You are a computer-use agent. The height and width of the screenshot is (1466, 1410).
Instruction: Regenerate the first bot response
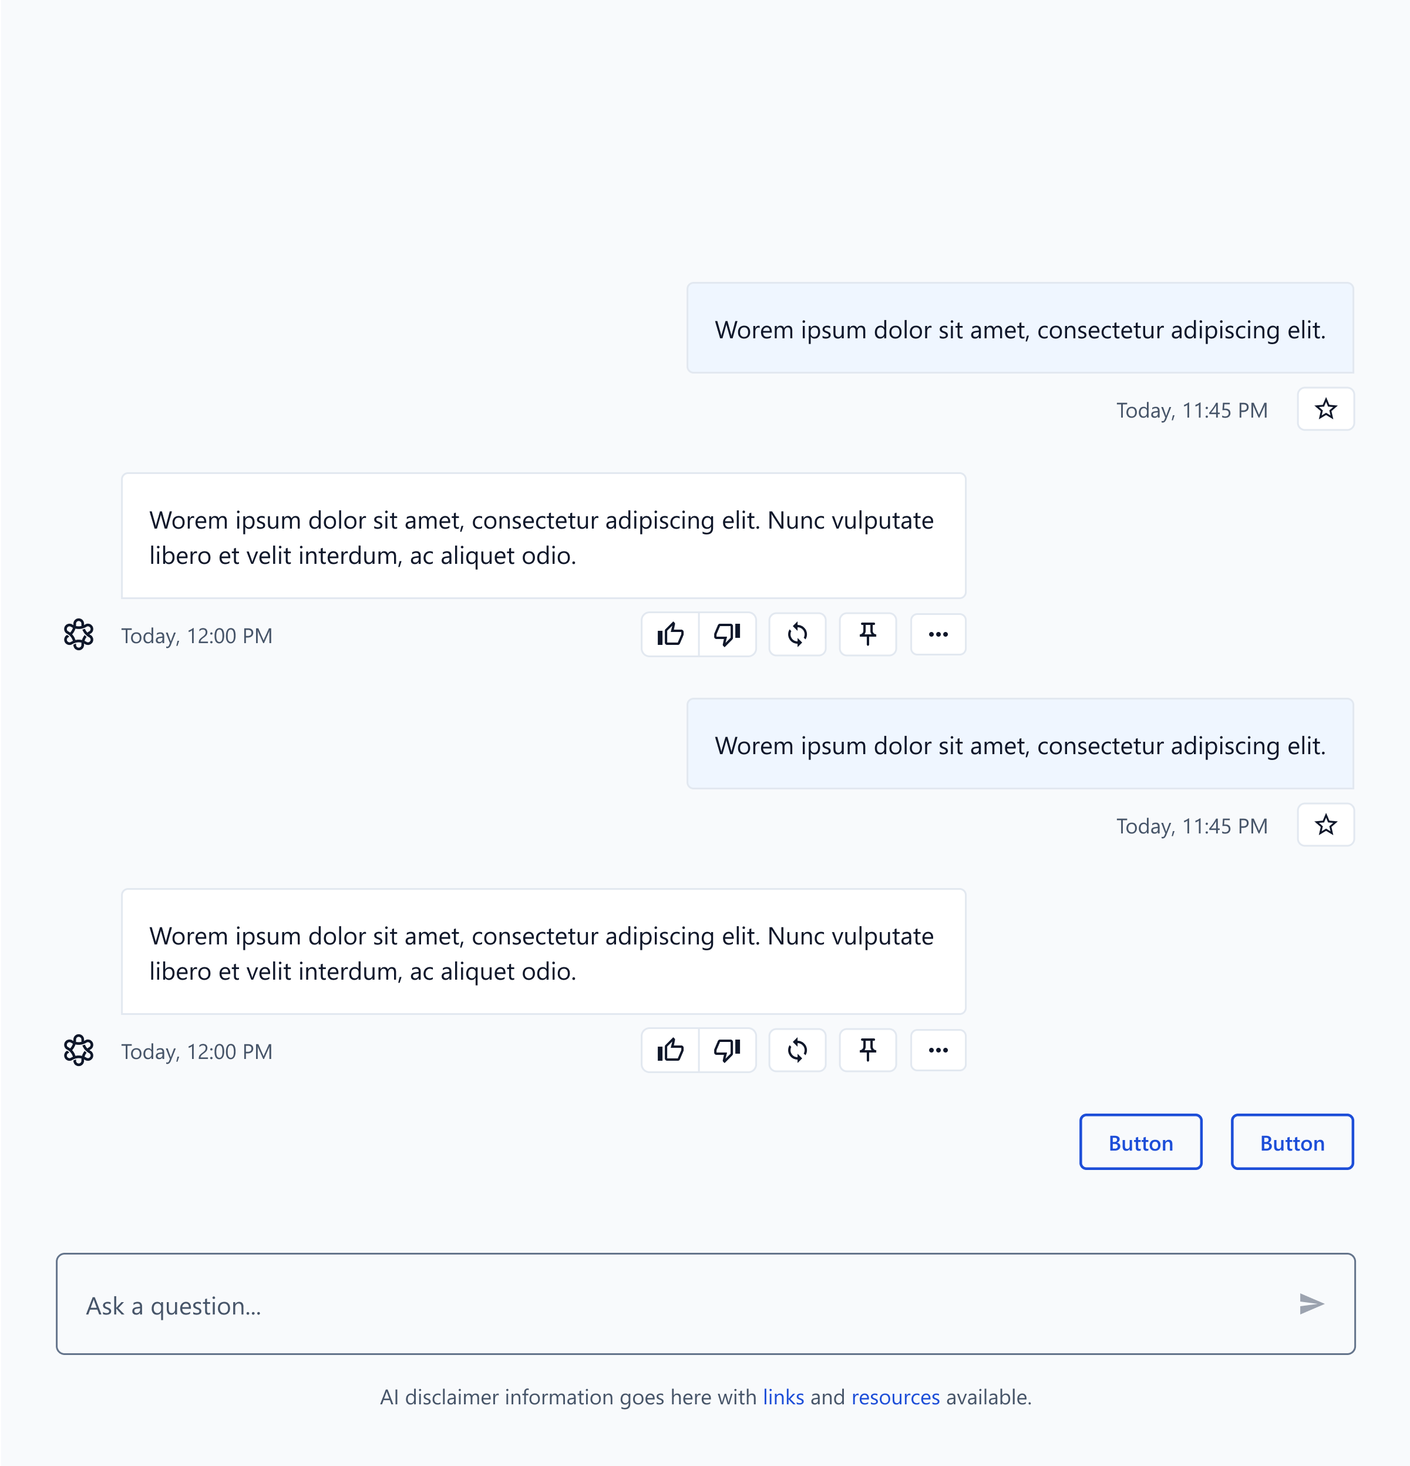(x=797, y=634)
